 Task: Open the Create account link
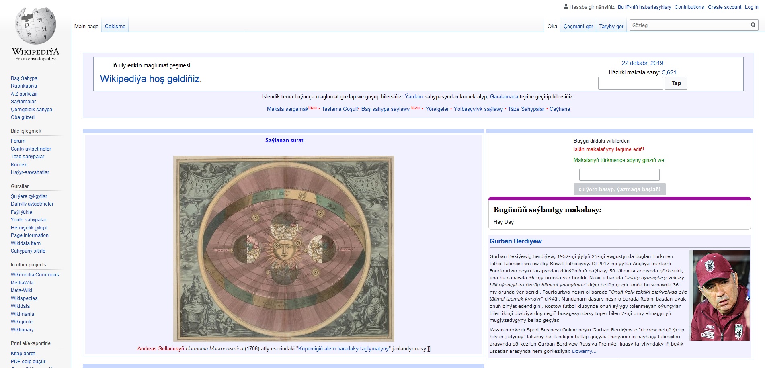click(724, 7)
